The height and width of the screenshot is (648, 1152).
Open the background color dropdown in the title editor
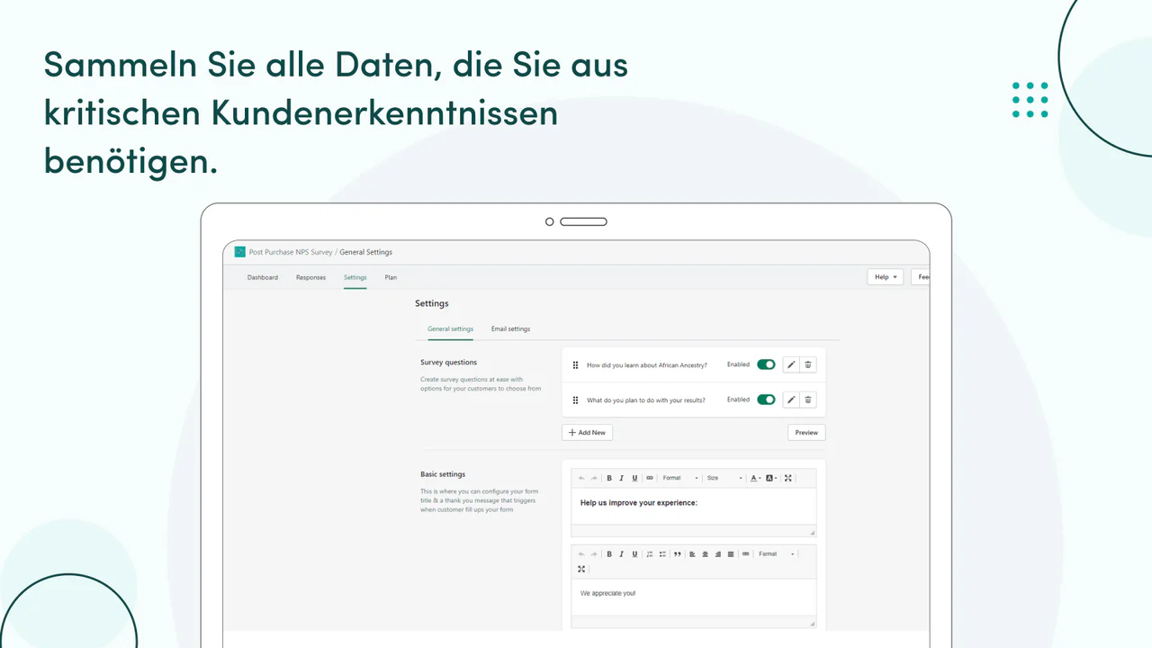point(772,478)
